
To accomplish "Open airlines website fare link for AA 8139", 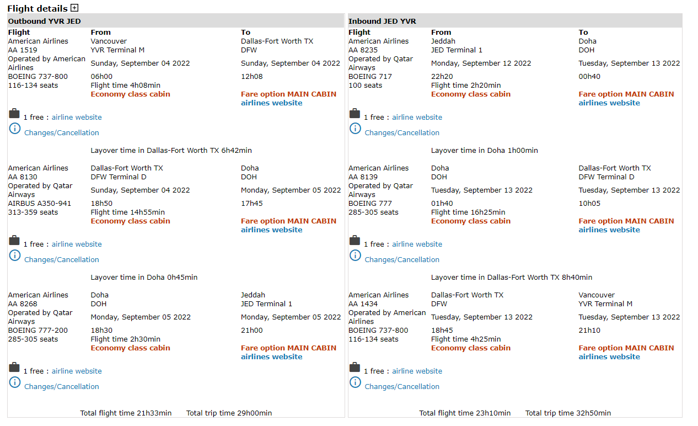I will pos(609,230).
